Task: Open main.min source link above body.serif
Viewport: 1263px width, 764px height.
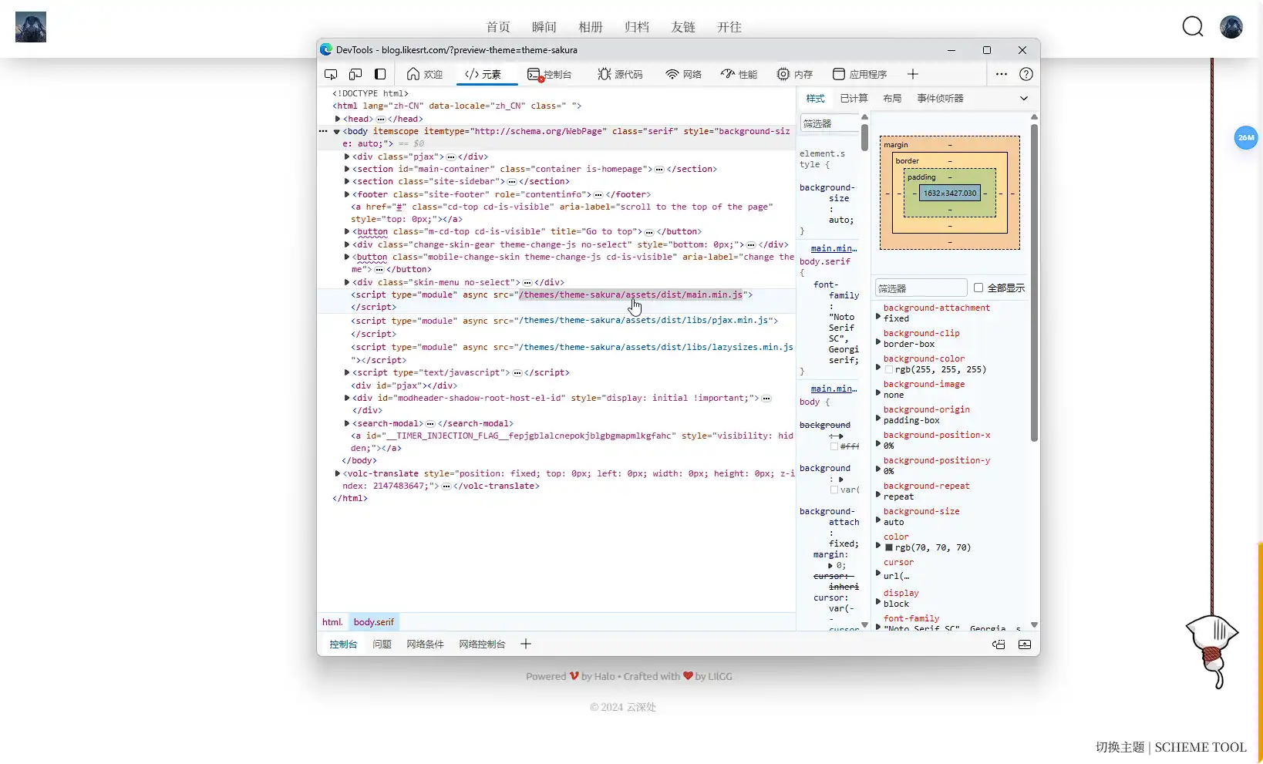Action: [834, 248]
